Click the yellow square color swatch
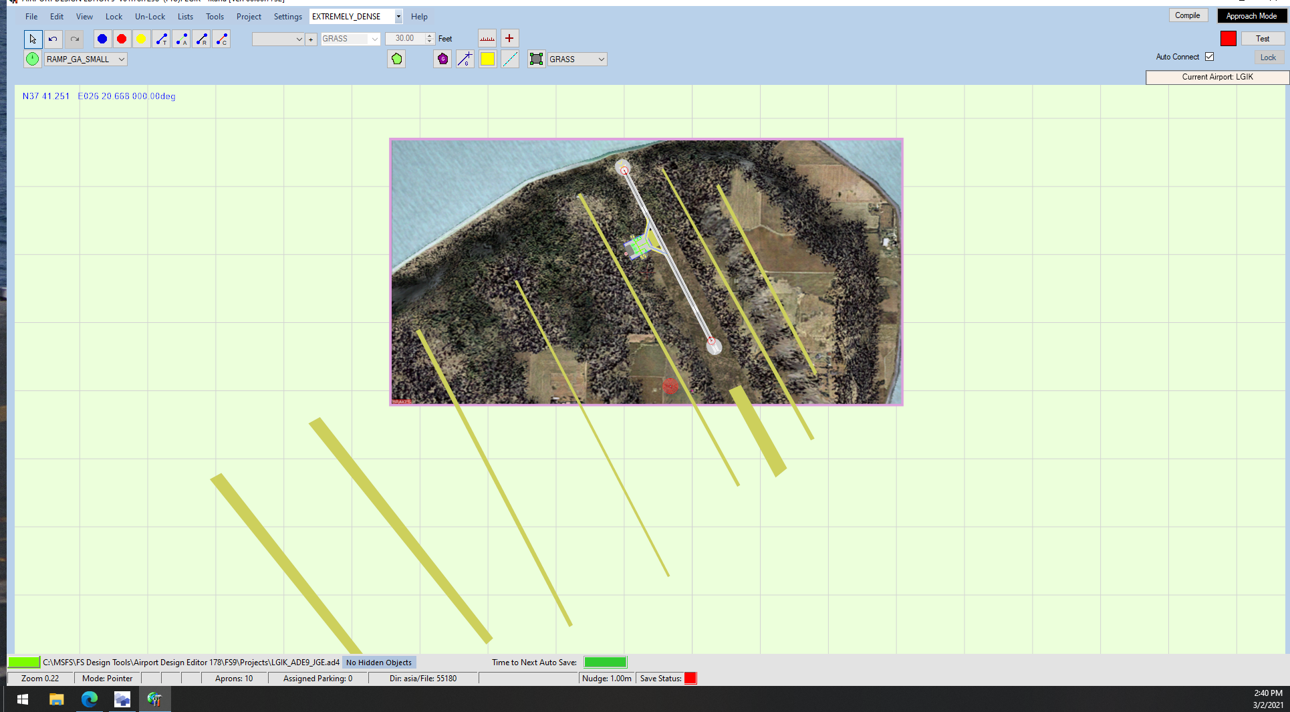This screenshot has width=1290, height=712. click(x=487, y=59)
